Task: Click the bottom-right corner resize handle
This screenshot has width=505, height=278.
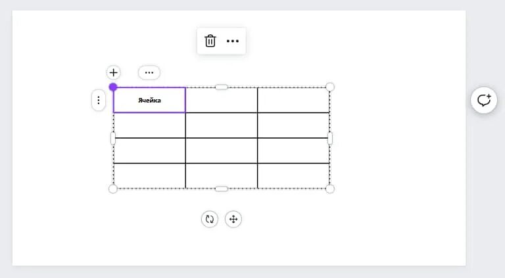Action: (330, 189)
